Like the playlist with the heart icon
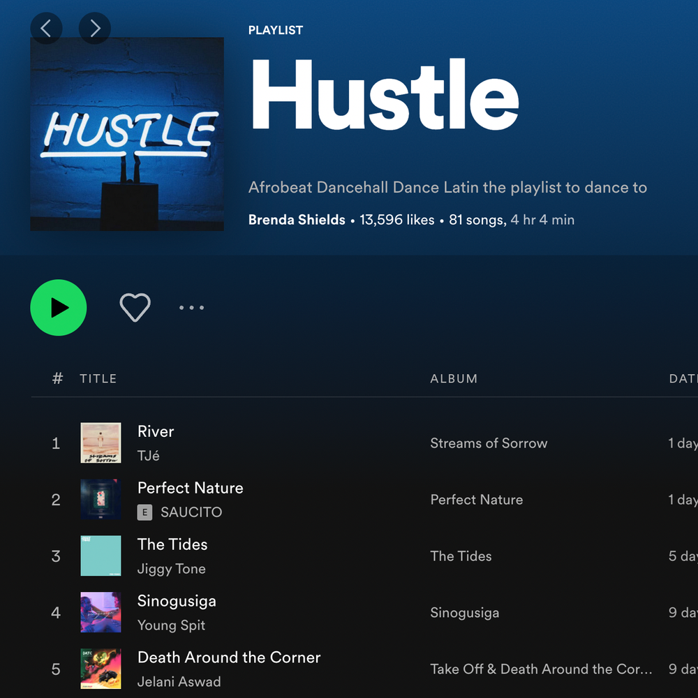Viewport: 698px width, 698px height. (x=135, y=308)
